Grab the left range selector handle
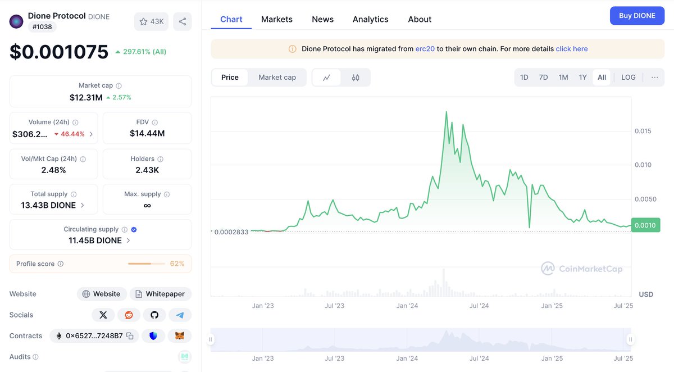The width and height of the screenshot is (674, 372). [211, 339]
